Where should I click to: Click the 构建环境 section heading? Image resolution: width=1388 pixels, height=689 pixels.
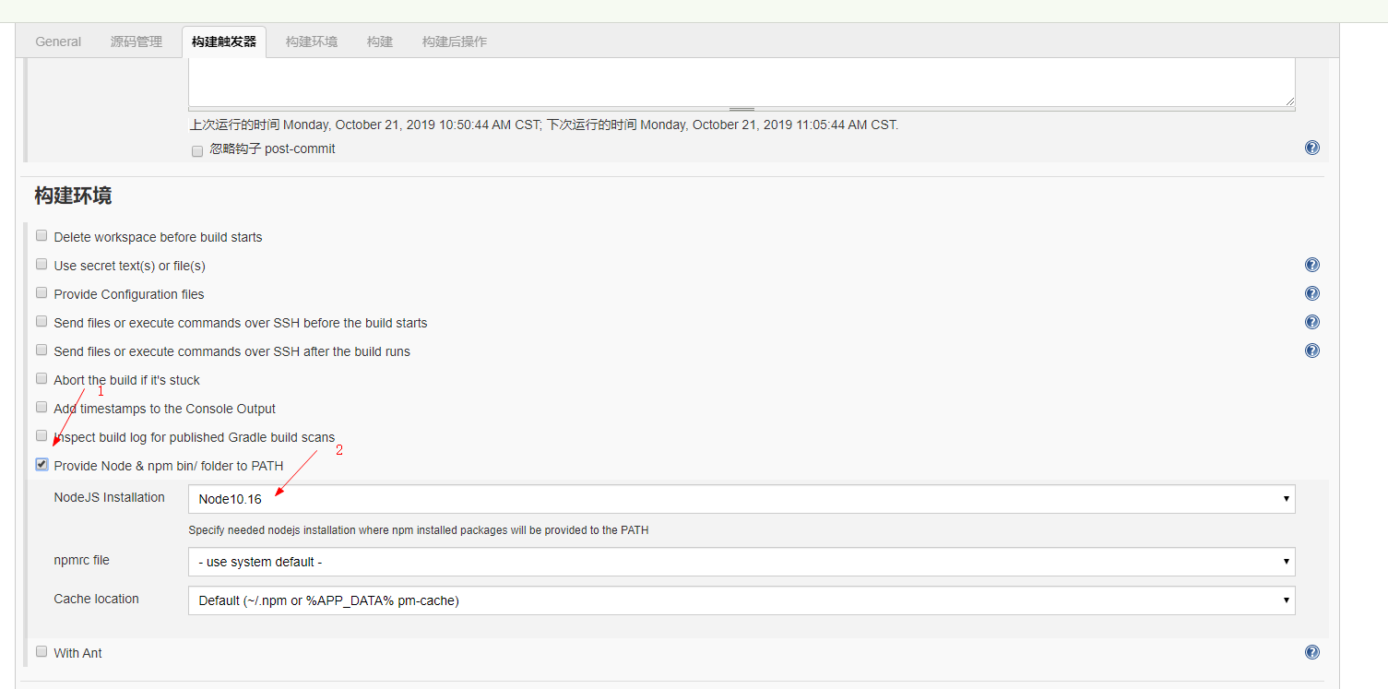coord(73,196)
